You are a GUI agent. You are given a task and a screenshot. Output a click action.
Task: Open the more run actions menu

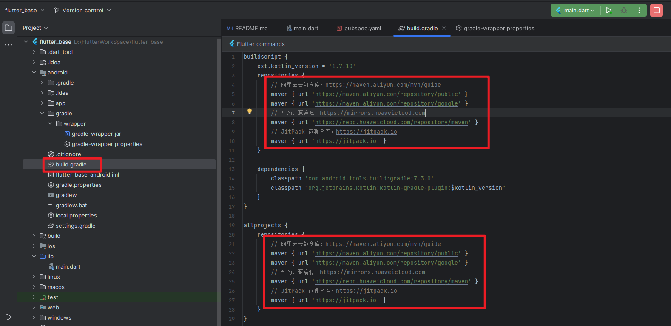(x=639, y=10)
